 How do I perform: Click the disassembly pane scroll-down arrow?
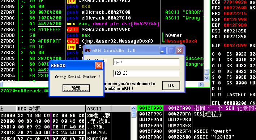point(206,78)
